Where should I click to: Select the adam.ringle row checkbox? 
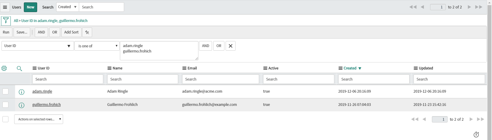[5, 91]
